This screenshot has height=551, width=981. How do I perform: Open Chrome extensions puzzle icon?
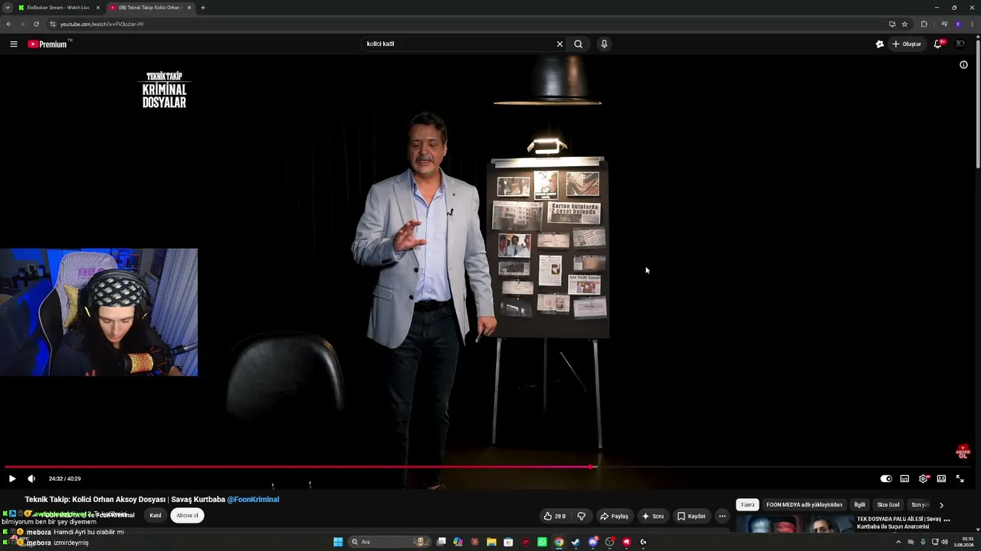924,24
